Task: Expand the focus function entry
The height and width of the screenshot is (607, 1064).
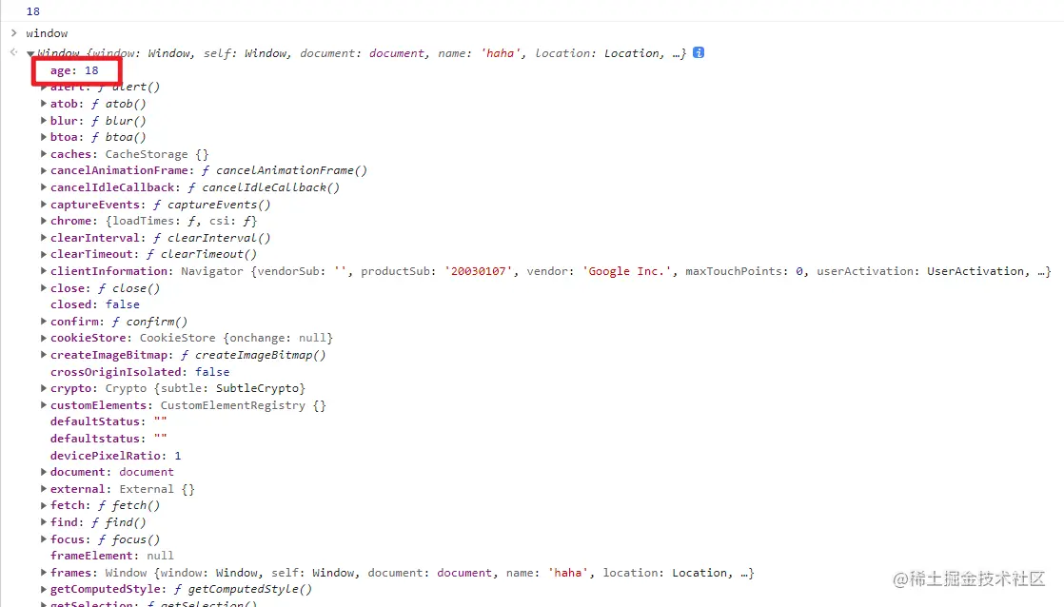Action: [44, 539]
